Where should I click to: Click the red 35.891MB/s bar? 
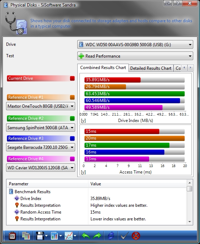(113, 80)
